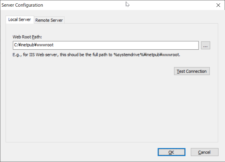
Task: Click the Server Configuration window title text
Action: pos(22,5)
